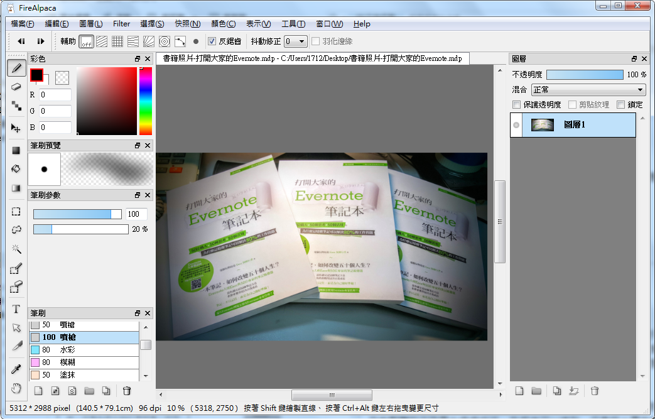Undock the 彩色 color panel
The width and height of the screenshot is (655, 419).
coord(138,59)
